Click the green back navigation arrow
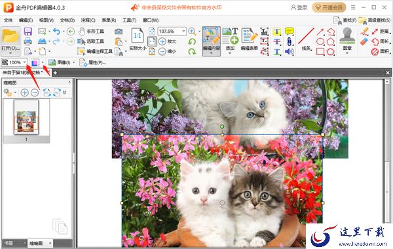This screenshot has width=393, height=249. click(x=71, y=31)
